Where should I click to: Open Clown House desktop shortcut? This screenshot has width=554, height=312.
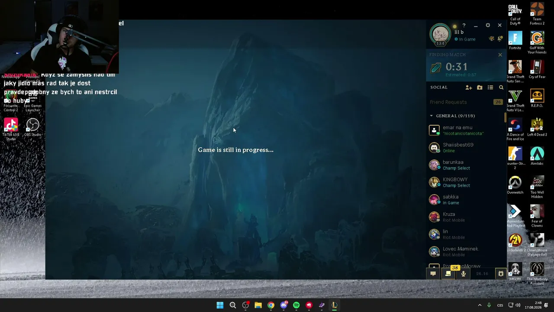tap(537, 245)
